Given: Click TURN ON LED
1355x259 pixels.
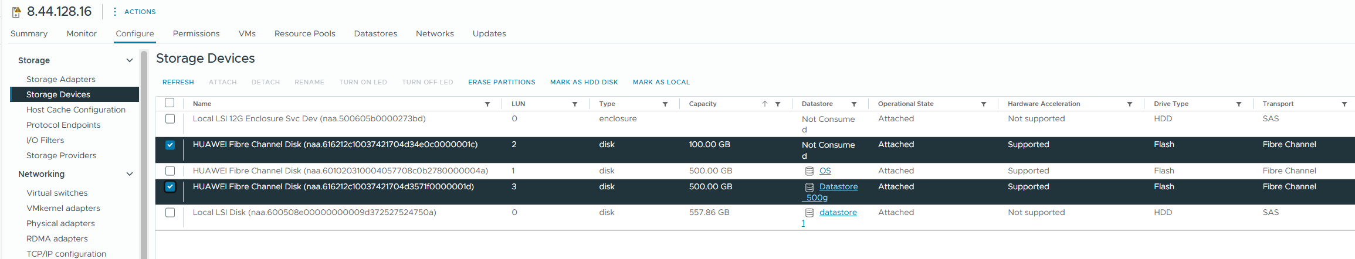Looking at the screenshot, I should [363, 82].
